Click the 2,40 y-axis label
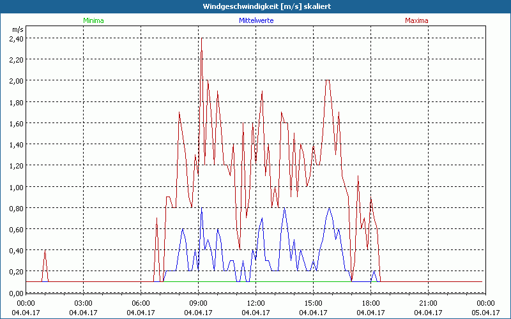 tap(16, 38)
